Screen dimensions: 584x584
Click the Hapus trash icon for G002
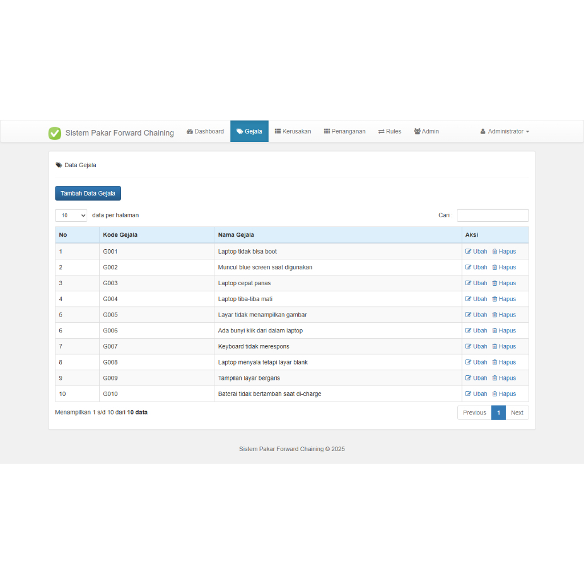pos(494,267)
